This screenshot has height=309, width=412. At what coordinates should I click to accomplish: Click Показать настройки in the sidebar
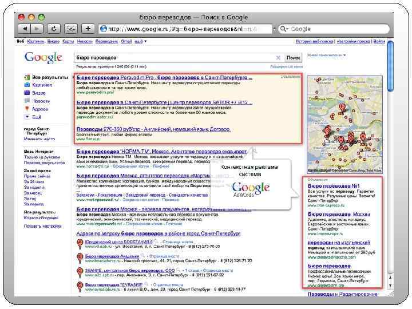click(42, 226)
